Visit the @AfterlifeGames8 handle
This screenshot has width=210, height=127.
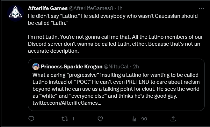point(91,8)
